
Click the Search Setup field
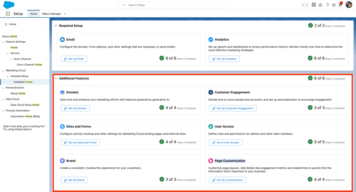tap(171, 5)
